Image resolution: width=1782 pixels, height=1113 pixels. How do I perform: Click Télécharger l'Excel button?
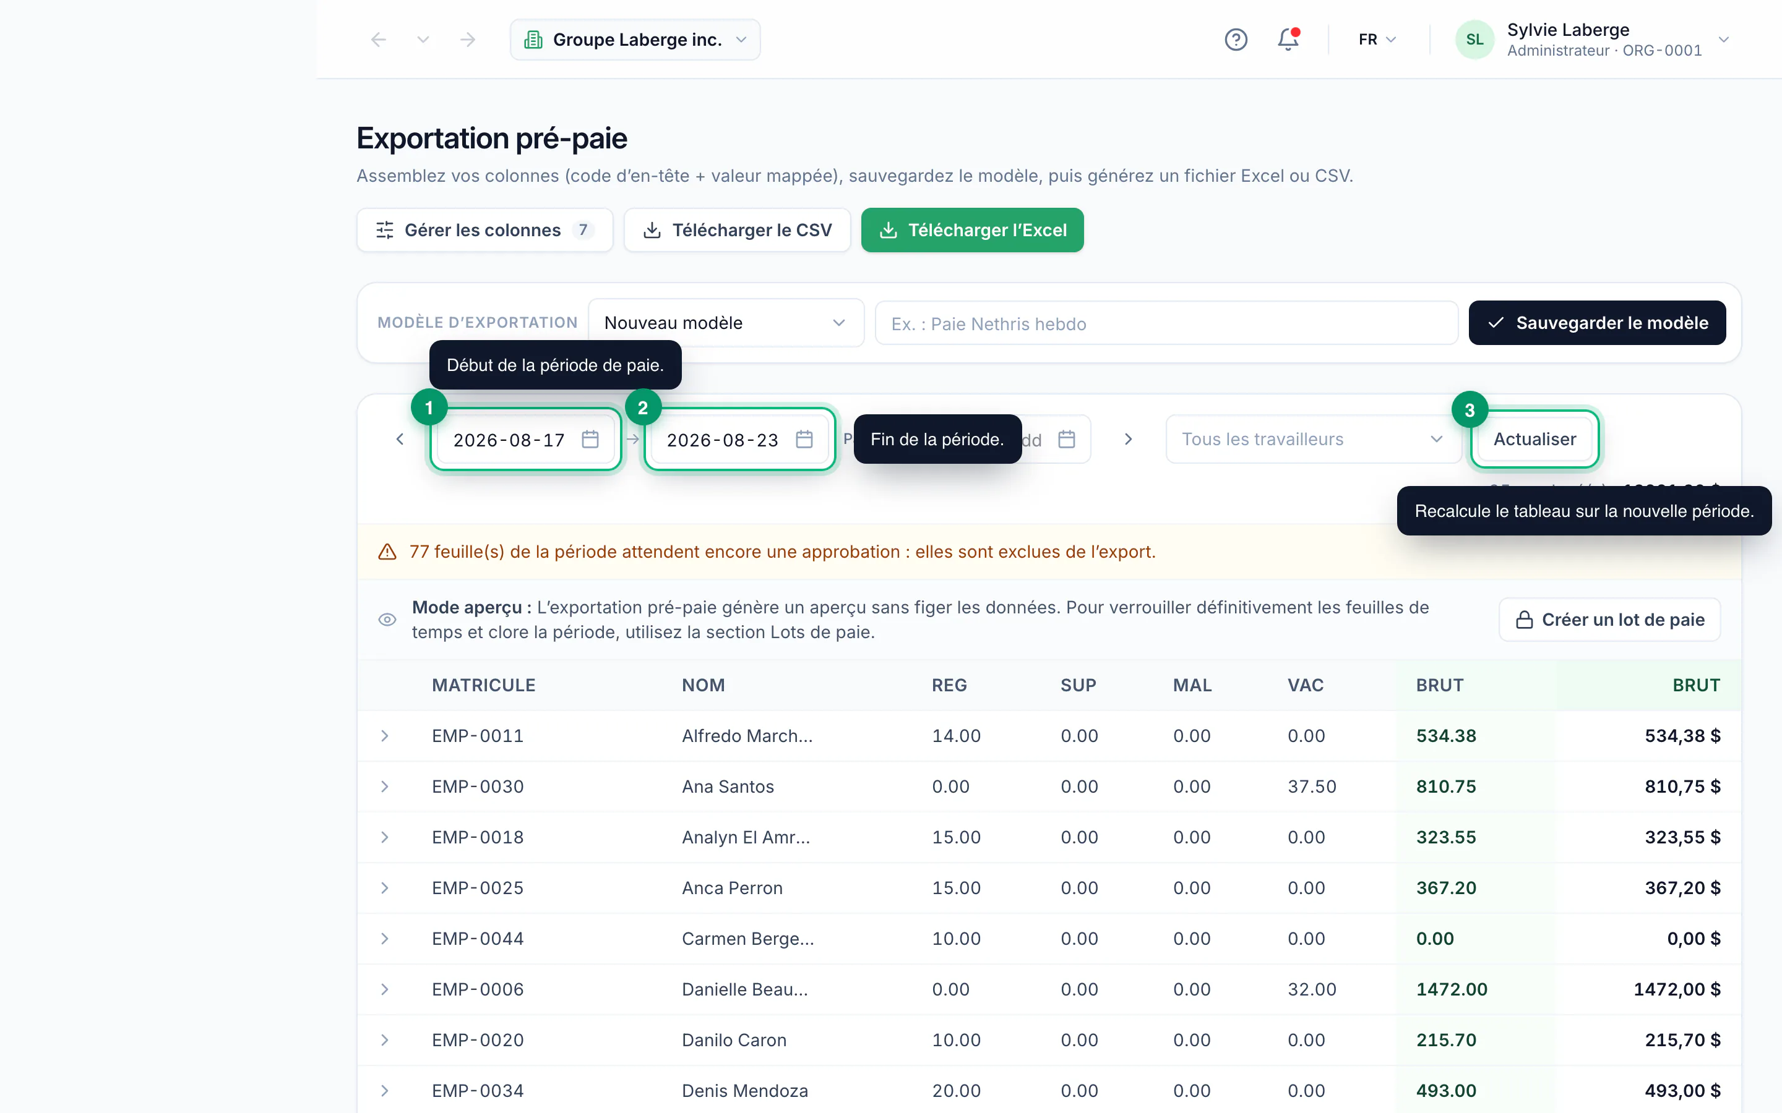pyautogui.click(x=972, y=231)
